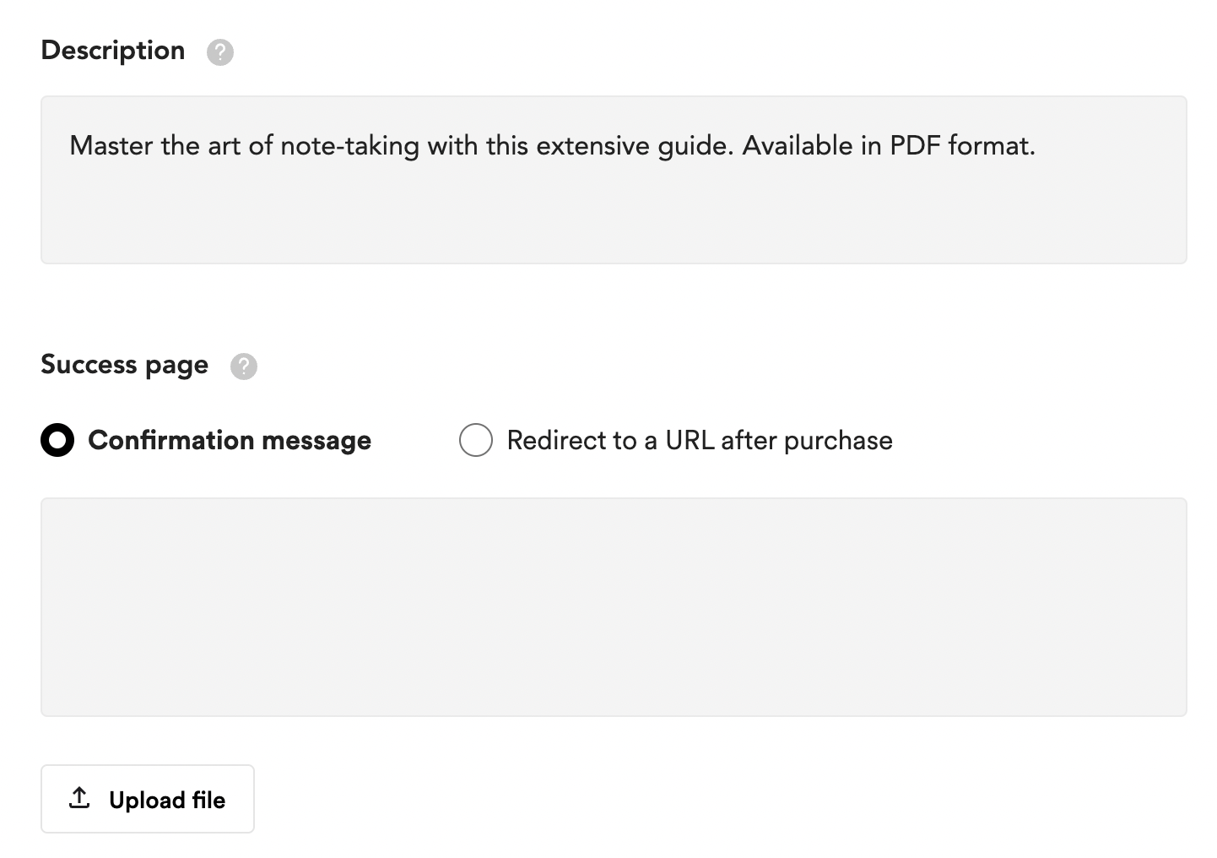Image resolution: width=1217 pixels, height=858 pixels.
Task: Select the Confirmation message radio button
Action: pyautogui.click(x=57, y=440)
